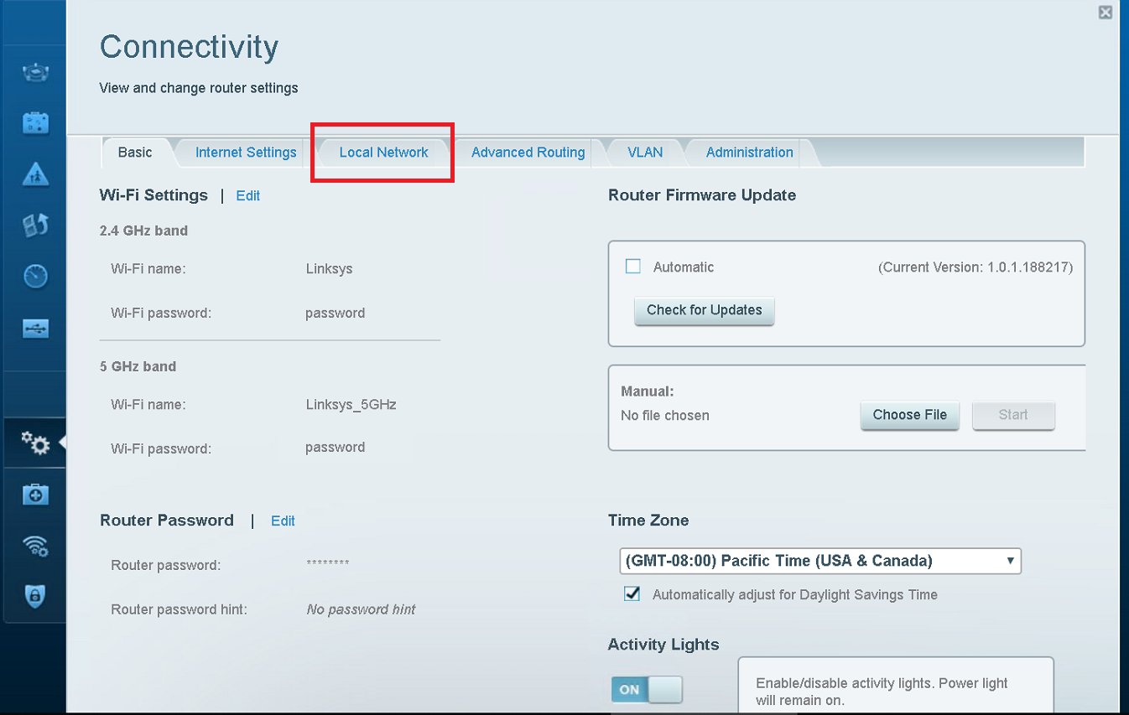Viewport: 1129px width, 715px height.
Task: Click Edit next to Wi-Fi Settings
Action: pos(247,195)
